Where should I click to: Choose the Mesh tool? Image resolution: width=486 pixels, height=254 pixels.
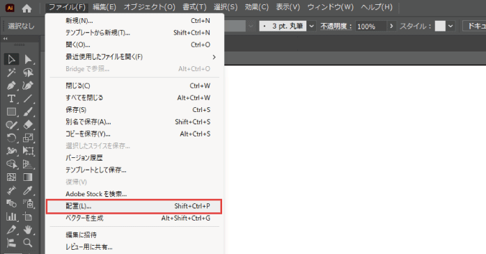coord(11,177)
